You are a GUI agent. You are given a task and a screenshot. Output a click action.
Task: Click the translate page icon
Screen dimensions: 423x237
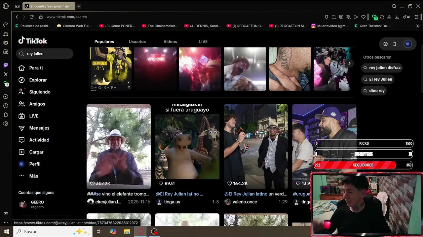(x=348, y=17)
